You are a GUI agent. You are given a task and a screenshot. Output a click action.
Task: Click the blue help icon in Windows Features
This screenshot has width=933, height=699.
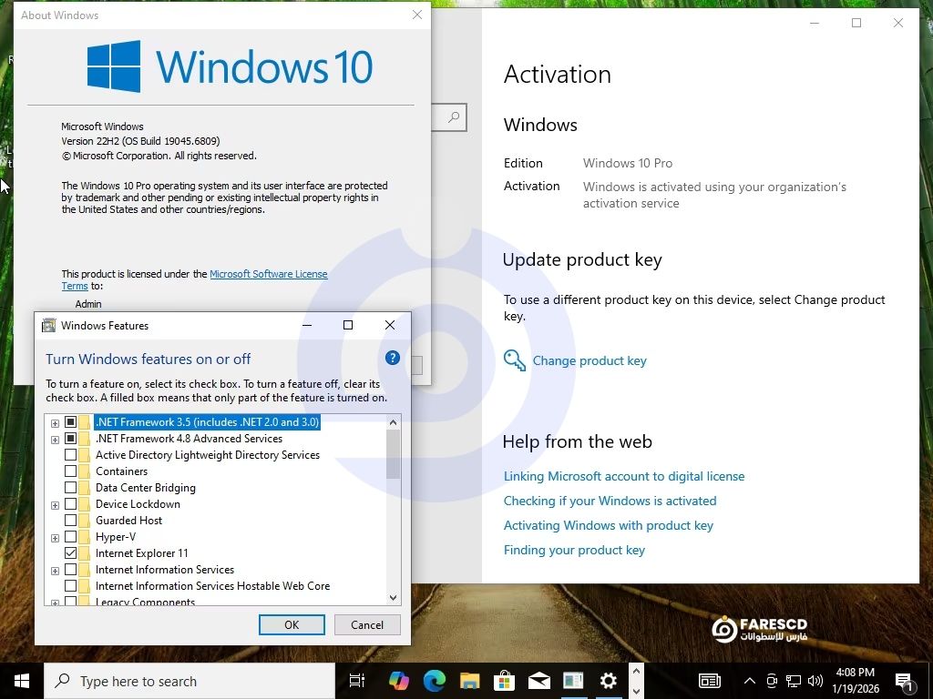(x=393, y=359)
